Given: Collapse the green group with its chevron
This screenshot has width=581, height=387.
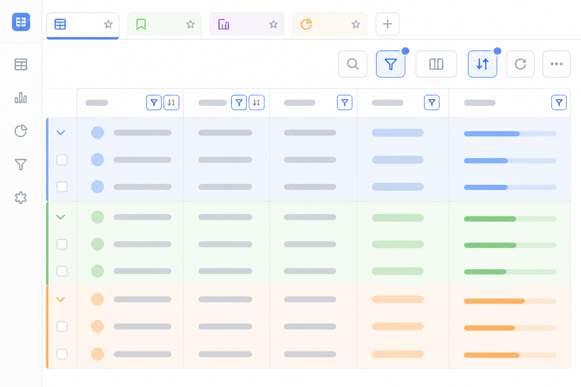Looking at the screenshot, I should tap(61, 217).
